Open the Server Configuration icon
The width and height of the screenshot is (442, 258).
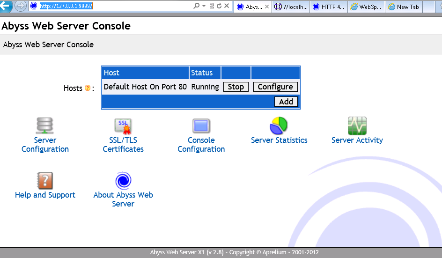[44, 125]
